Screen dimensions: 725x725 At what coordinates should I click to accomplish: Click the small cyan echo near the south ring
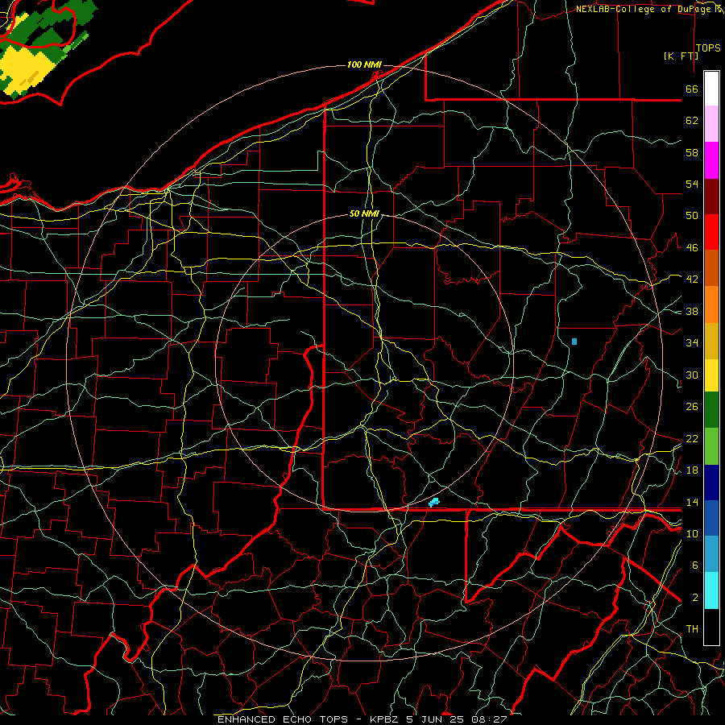pos(433,502)
